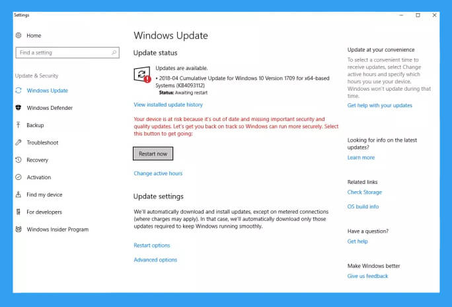452x307 pixels.
Task: Go to For developers settings
Action: tap(44, 212)
